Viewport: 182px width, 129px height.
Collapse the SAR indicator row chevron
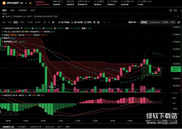(2, 38)
